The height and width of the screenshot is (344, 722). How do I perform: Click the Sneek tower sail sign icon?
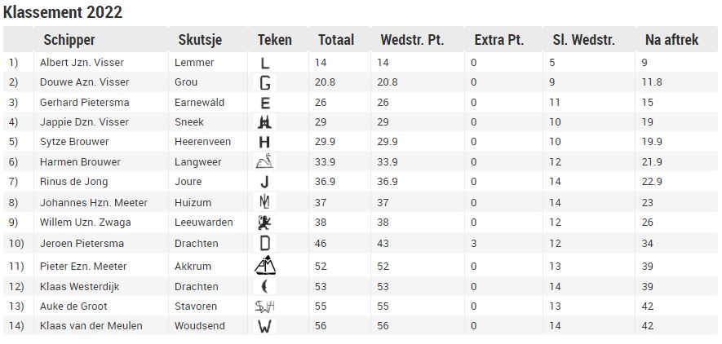pos(265,122)
